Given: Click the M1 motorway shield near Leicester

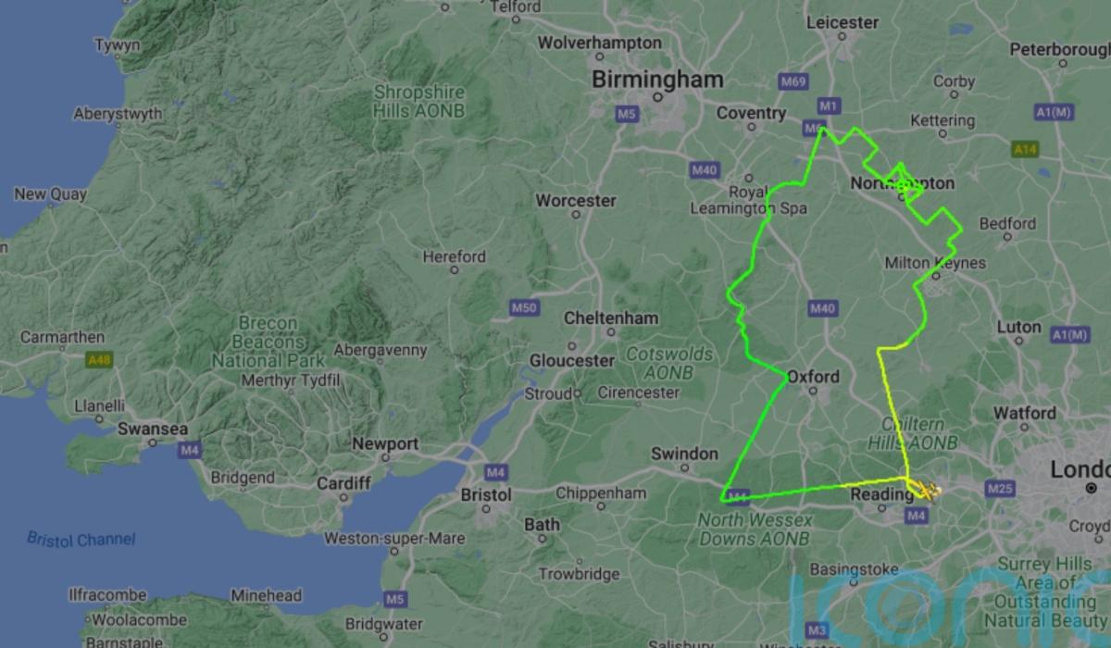Looking at the screenshot, I should (x=828, y=104).
